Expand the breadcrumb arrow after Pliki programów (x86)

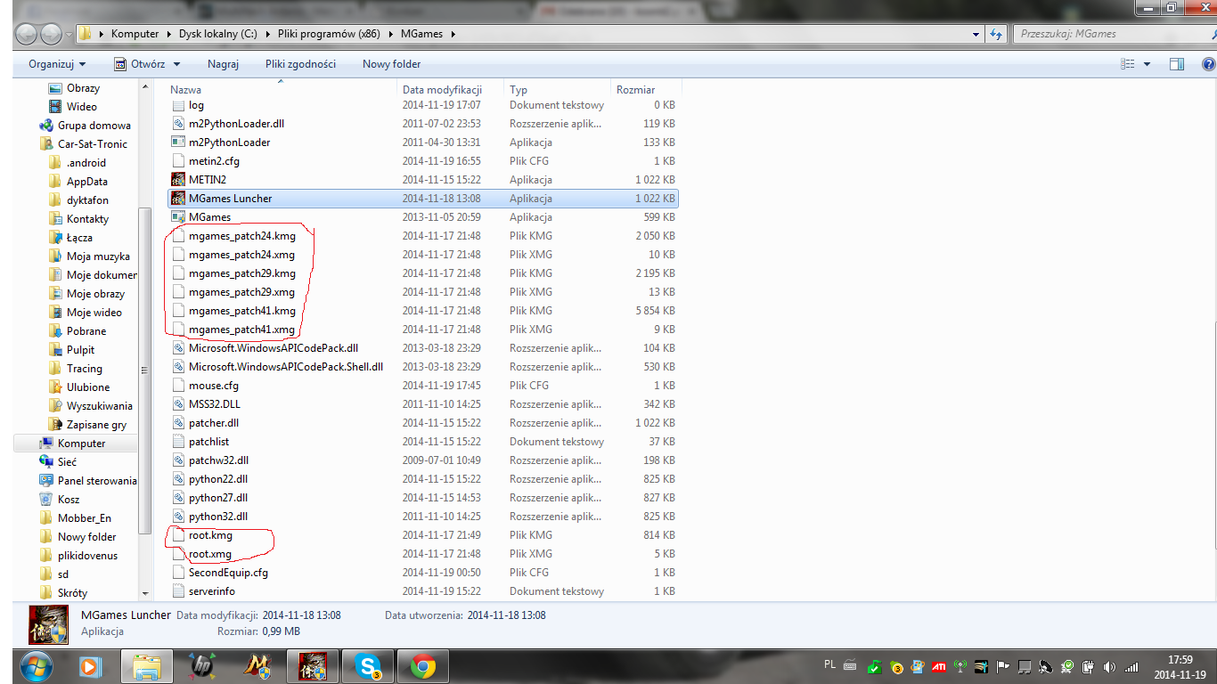391,34
